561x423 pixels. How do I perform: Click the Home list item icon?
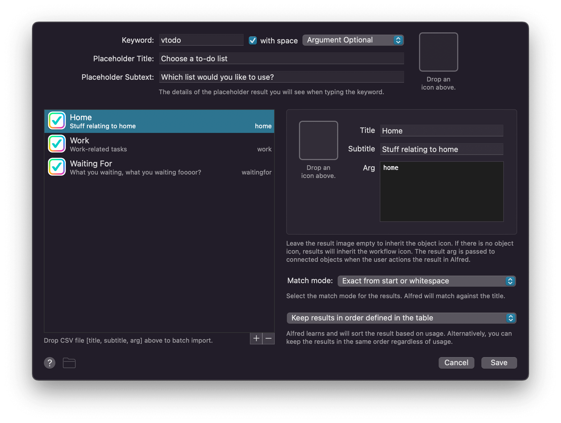pyautogui.click(x=57, y=121)
